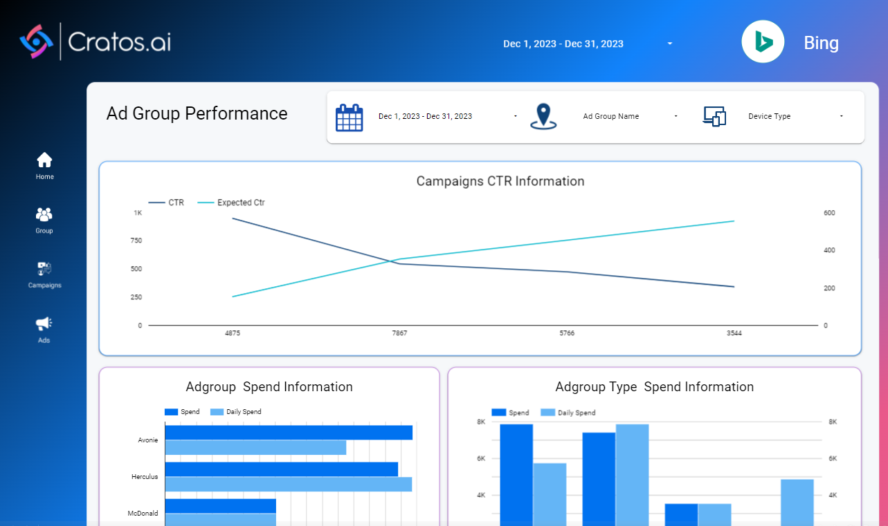Click Spend swatch in Adgroup Spend legend
The width and height of the screenshot is (888, 526).
pos(171,412)
